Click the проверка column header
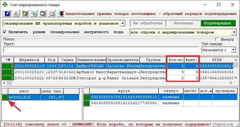The width and height of the screenshot is (240, 127). (x=225, y=91)
